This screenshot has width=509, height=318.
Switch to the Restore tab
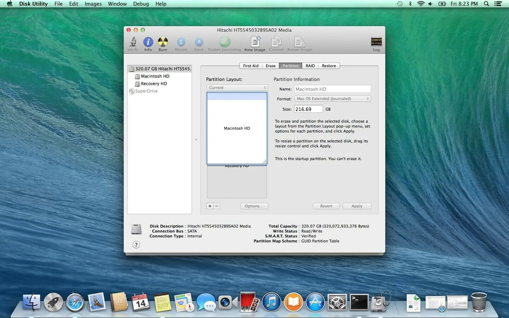coord(329,66)
